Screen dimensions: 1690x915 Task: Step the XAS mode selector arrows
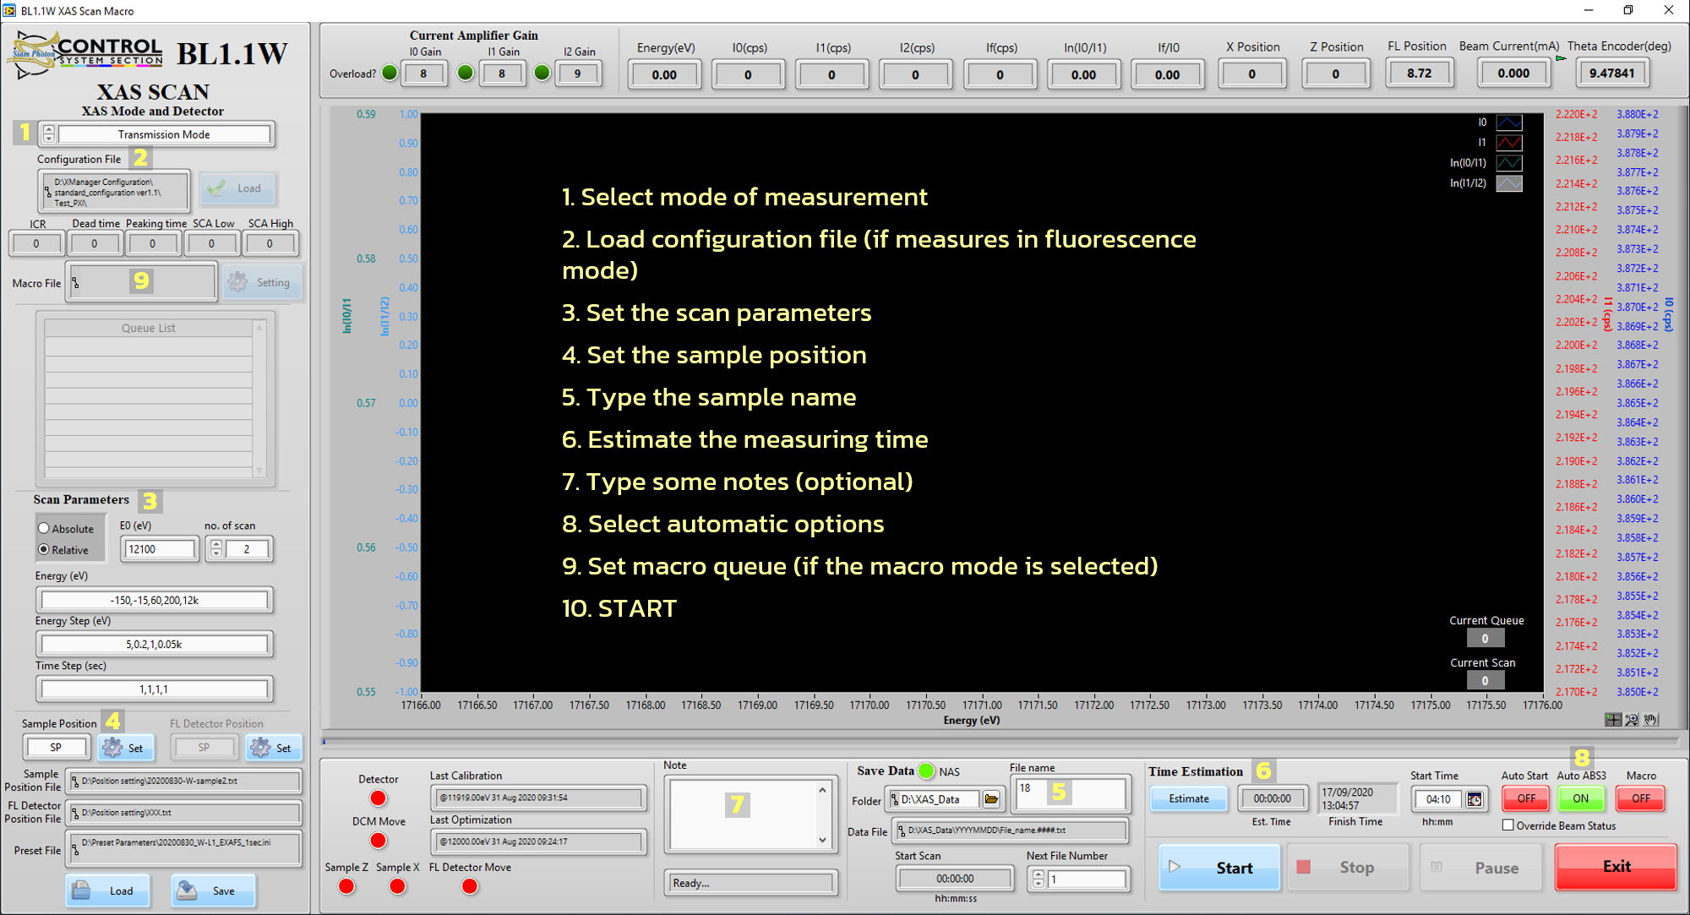point(49,133)
